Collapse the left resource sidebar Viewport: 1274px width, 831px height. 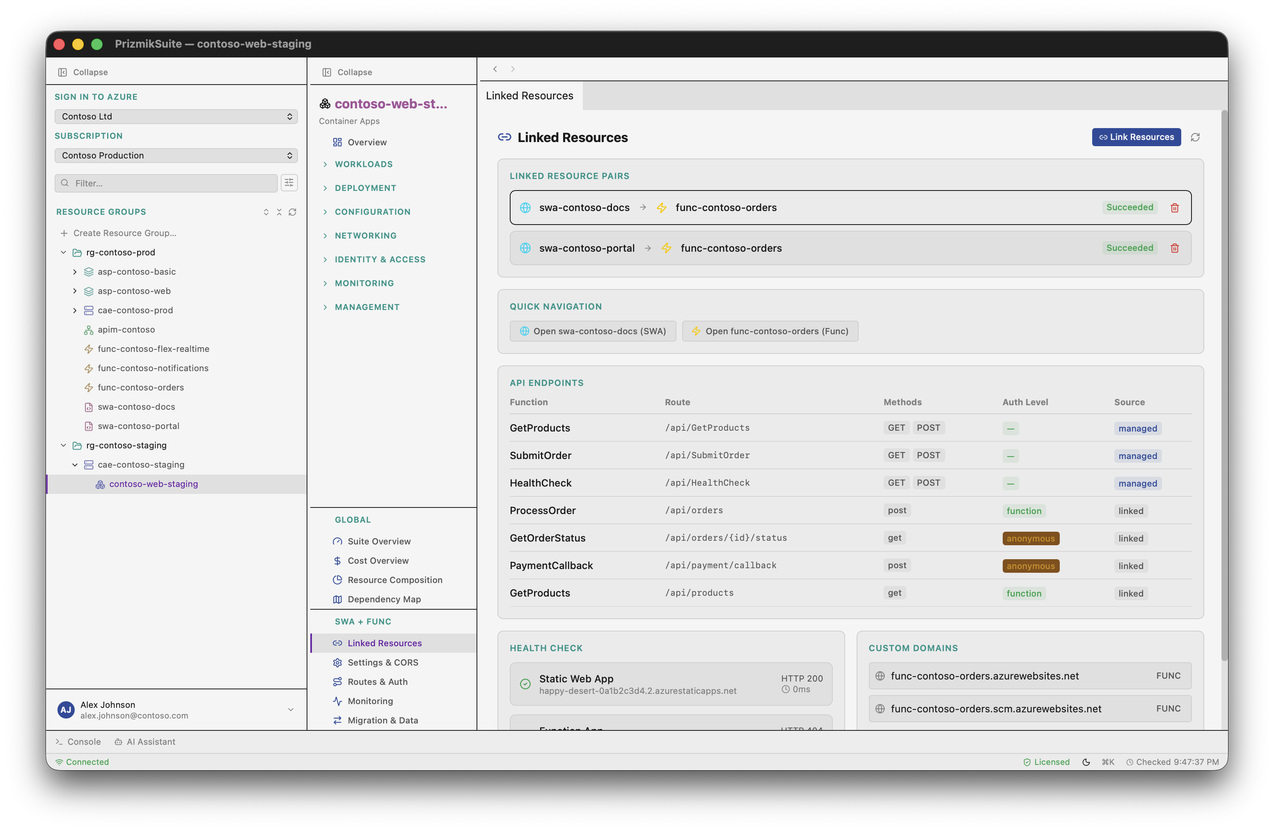(x=83, y=72)
